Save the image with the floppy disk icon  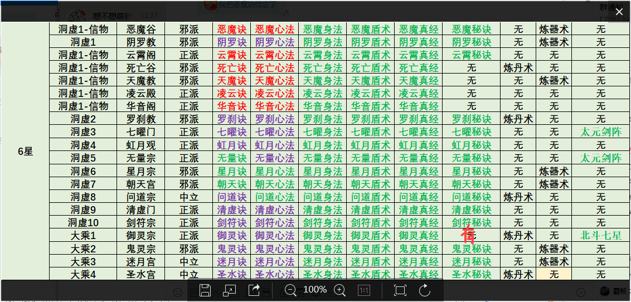click(x=205, y=290)
